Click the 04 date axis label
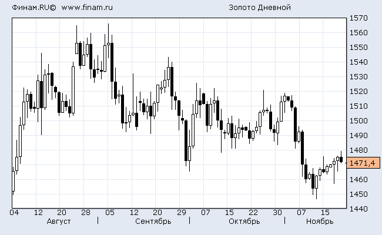Viewport: 382px width, 235px height. pos(14,213)
